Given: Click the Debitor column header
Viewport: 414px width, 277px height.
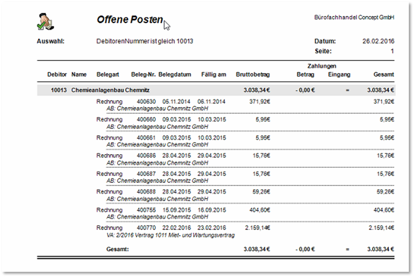Looking at the screenshot, I should 57,75.
